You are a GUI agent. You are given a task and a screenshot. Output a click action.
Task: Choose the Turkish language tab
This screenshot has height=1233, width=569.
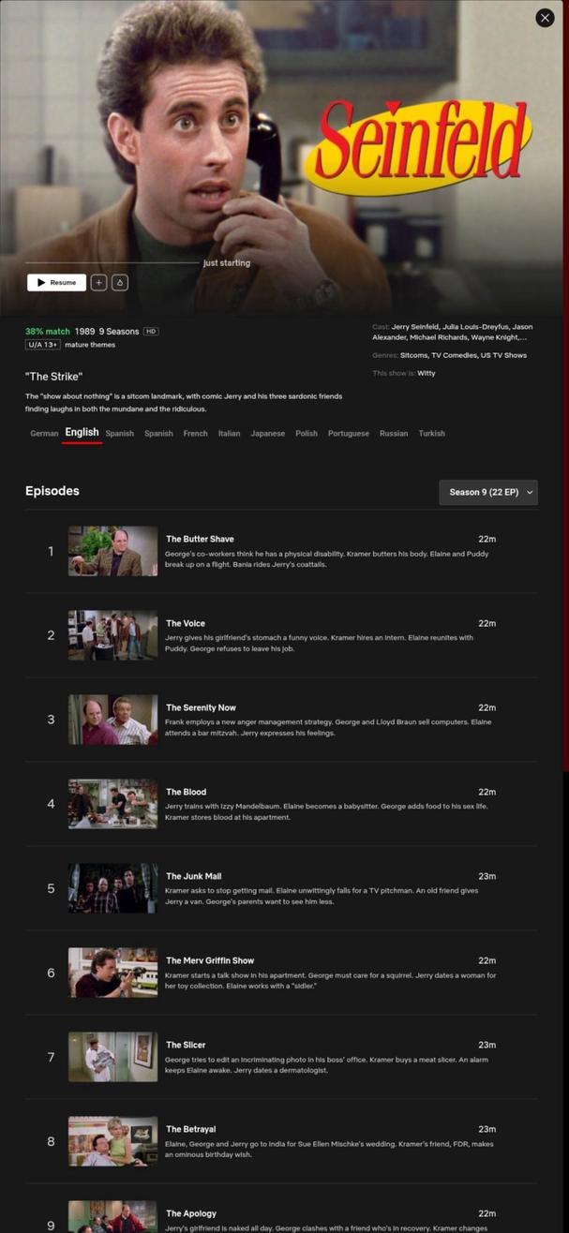click(x=431, y=434)
